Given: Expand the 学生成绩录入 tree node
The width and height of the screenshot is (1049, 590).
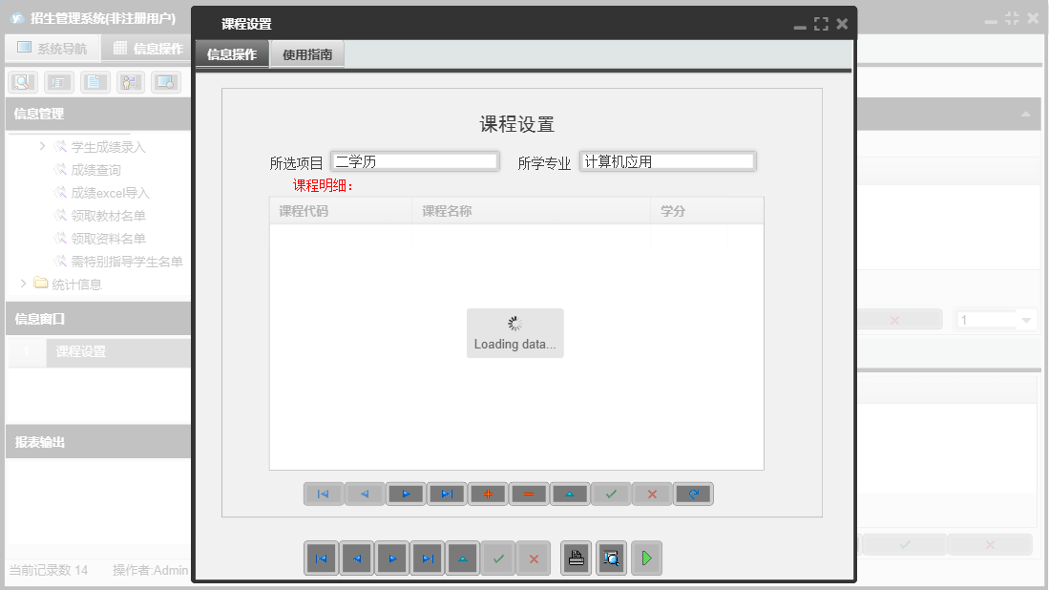Looking at the screenshot, I should click(x=41, y=146).
